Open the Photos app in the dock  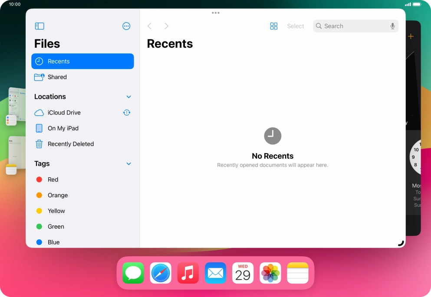[270, 273]
